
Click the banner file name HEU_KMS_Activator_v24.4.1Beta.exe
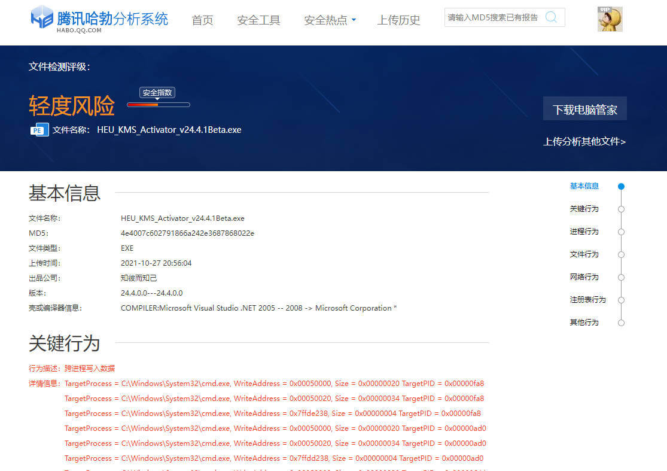tap(169, 130)
